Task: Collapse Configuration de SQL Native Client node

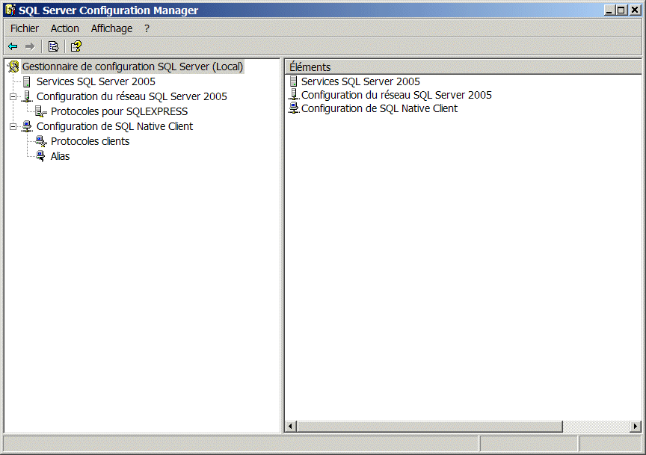Action: (x=13, y=126)
